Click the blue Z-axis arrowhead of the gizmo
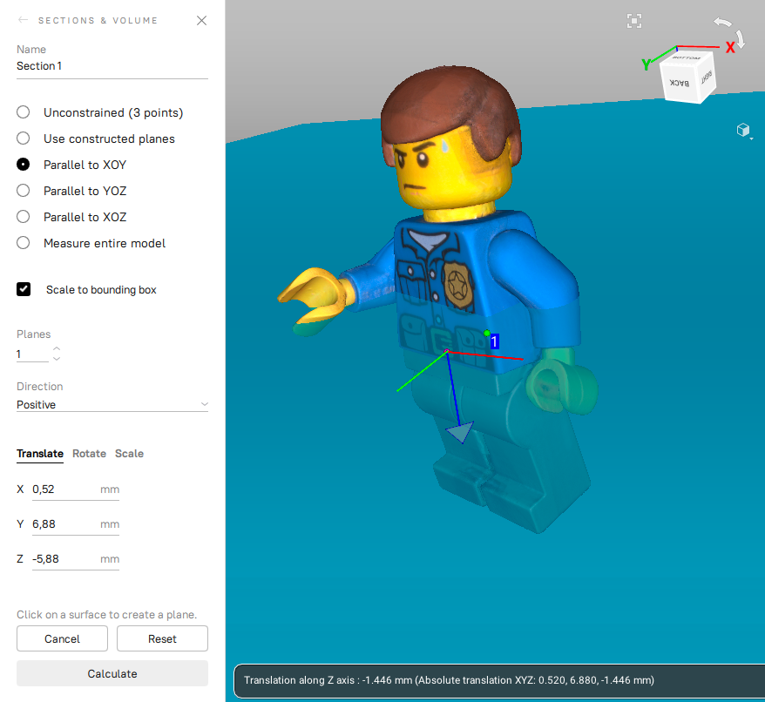The width and height of the screenshot is (765, 702). click(460, 432)
